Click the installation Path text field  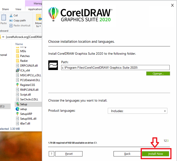(115, 67)
